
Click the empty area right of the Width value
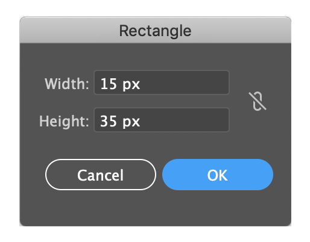(184, 82)
